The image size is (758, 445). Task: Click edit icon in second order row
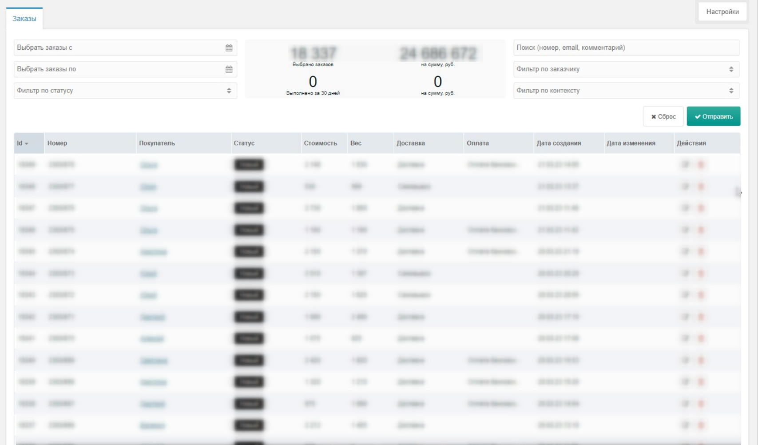(686, 187)
